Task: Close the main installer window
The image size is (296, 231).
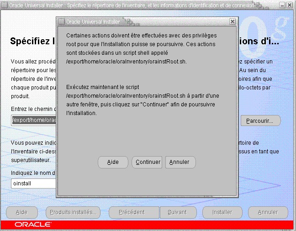Action: [290, 4]
